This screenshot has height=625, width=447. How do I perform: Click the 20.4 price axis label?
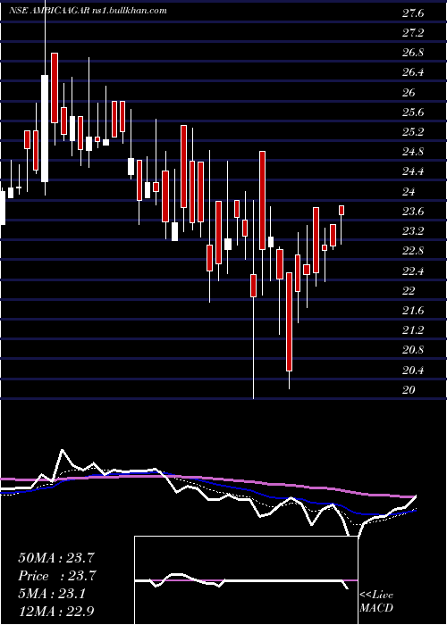click(x=413, y=371)
